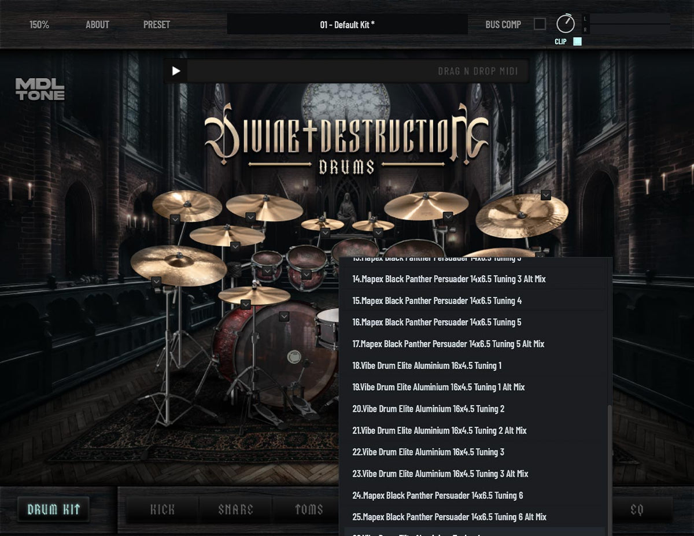Open the PRESET menu
This screenshot has height=536, width=694.
[157, 25]
